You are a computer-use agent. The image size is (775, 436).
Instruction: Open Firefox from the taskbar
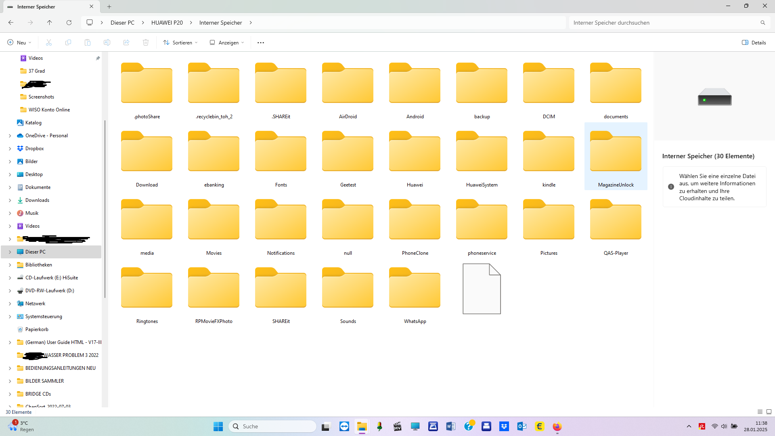557,426
